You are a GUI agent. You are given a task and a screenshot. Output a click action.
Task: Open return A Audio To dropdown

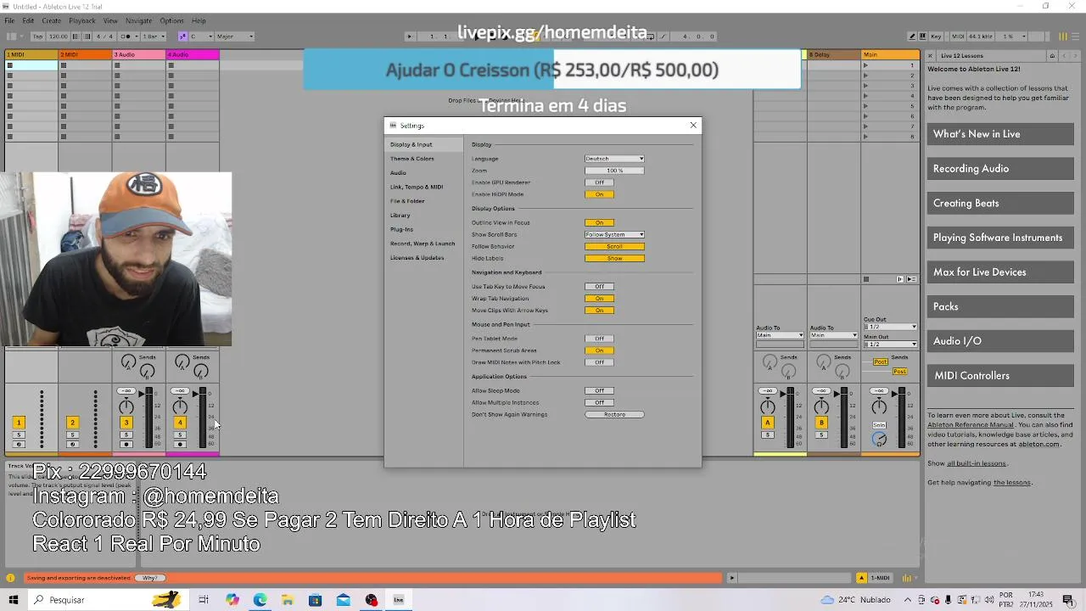[x=780, y=335]
